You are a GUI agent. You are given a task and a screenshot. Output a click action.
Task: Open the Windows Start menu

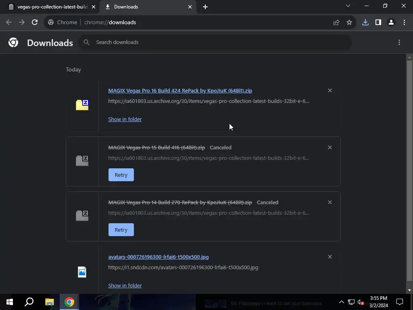(10, 302)
